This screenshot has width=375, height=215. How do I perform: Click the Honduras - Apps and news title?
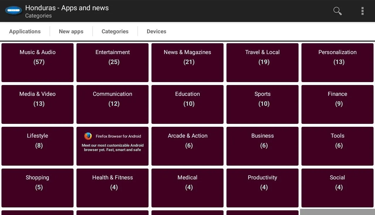[x=67, y=8]
